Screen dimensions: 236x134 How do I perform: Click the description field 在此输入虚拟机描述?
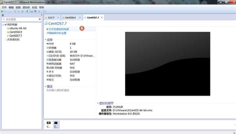pos(58,90)
